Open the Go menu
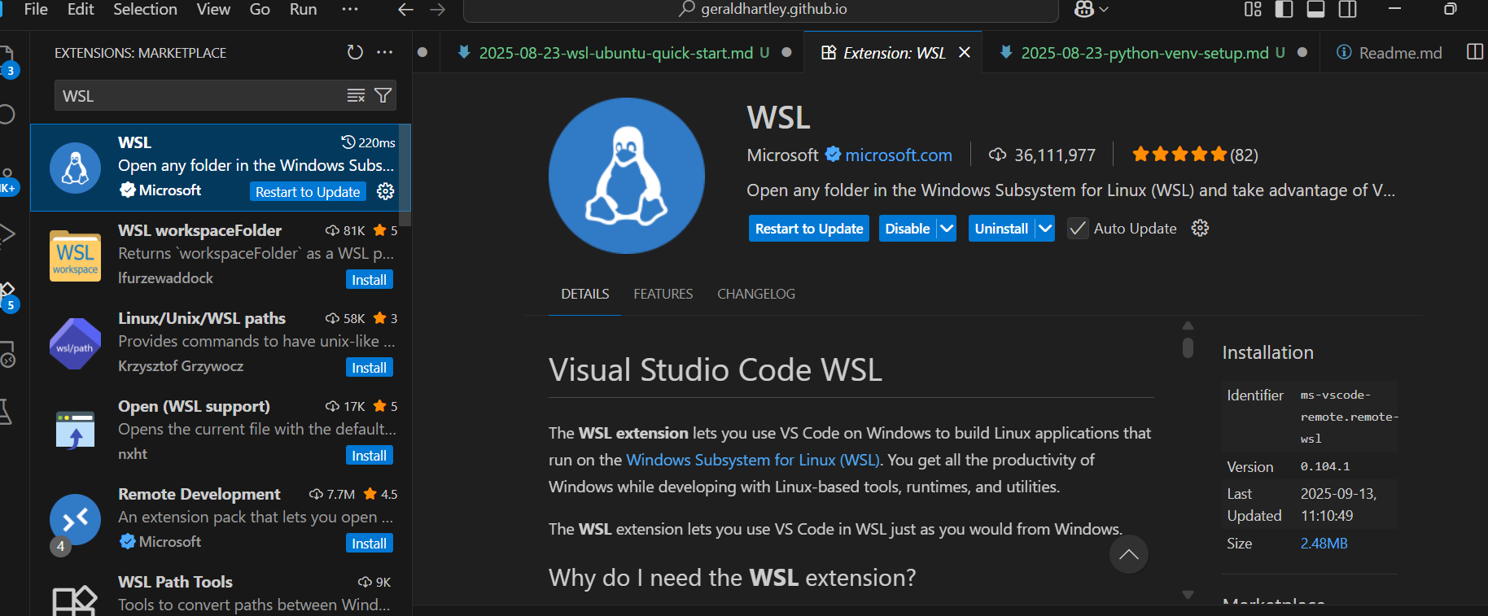Screen dimensions: 1488x616 [x=260, y=10]
